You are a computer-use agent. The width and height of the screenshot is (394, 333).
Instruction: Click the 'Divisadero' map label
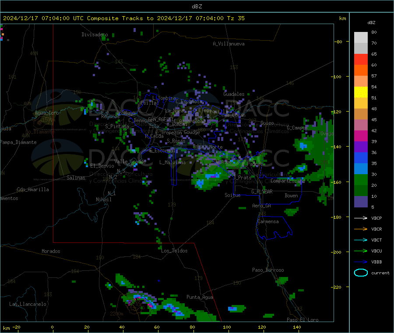[95, 35]
